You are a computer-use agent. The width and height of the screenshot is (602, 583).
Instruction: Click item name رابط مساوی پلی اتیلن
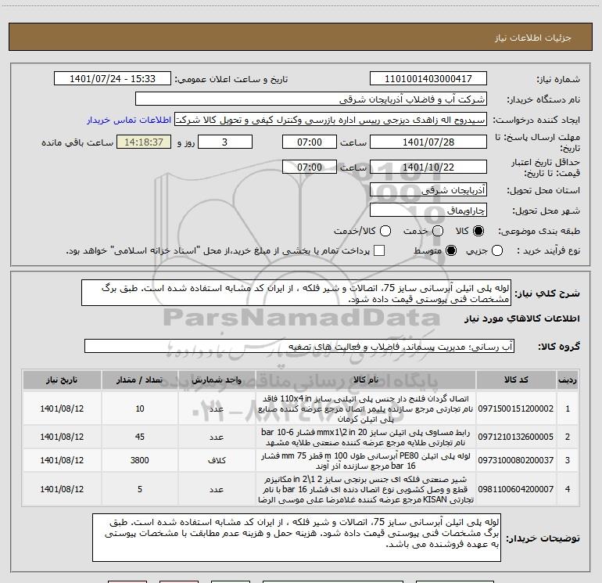[366, 437]
